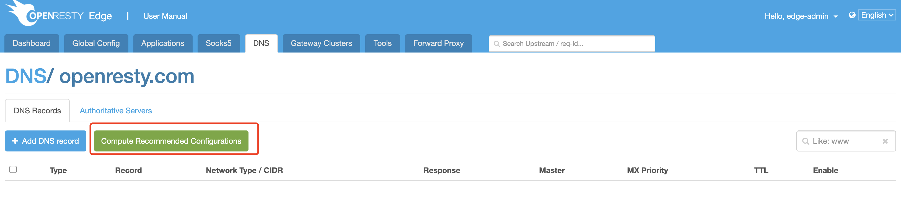This screenshot has height=199, width=901.
Task: Open the Dashboard tab
Action: click(x=32, y=43)
